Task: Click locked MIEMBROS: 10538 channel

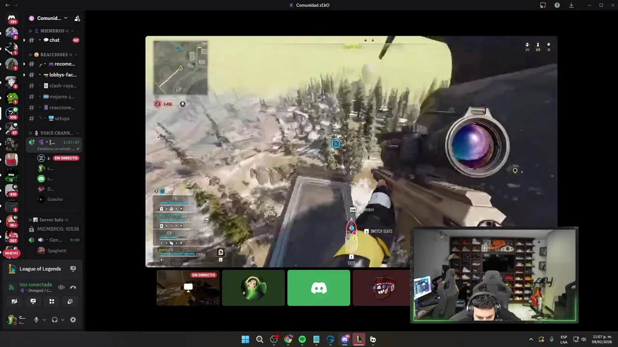Action: (x=53, y=229)
